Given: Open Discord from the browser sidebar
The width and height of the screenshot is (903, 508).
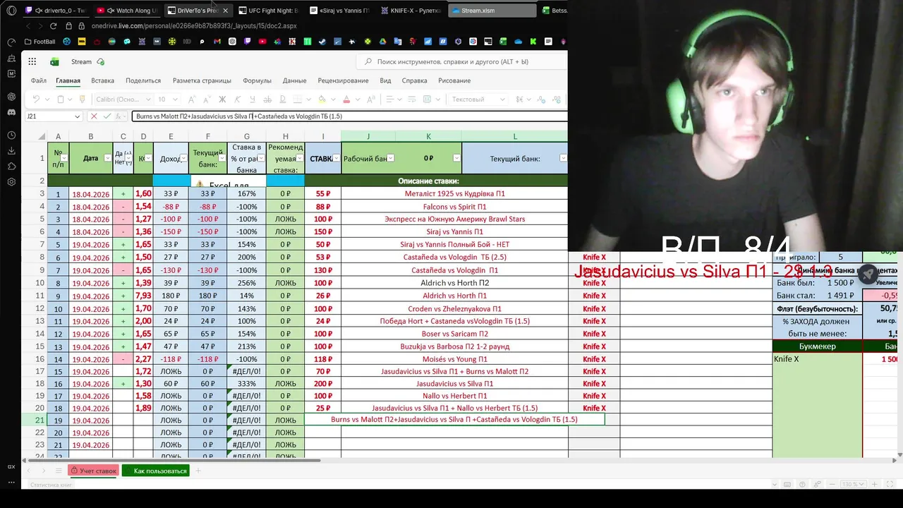Looking at the screenshot, I should [11, 112].
